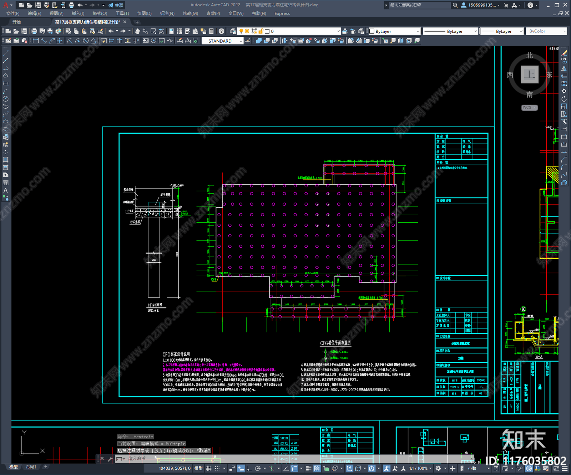
Task: Select the Multiline Text tool
Action: tap(5, 190)
